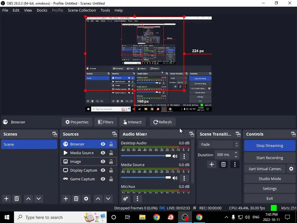Remove scene transition trash icon

coord(223,164)
